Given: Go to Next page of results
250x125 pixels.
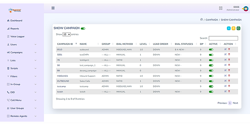Looking at the screenshot, I should (x=235, y=103).
